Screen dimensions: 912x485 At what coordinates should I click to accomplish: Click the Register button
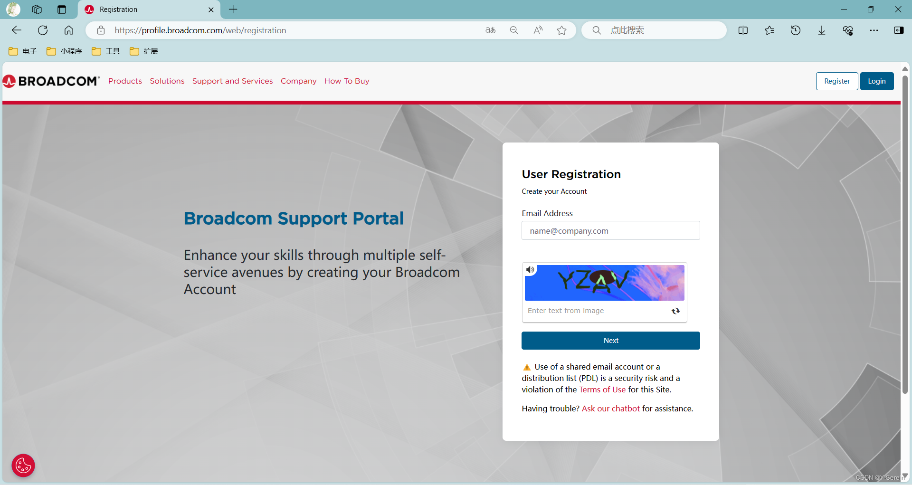click(x=836, y=81)
